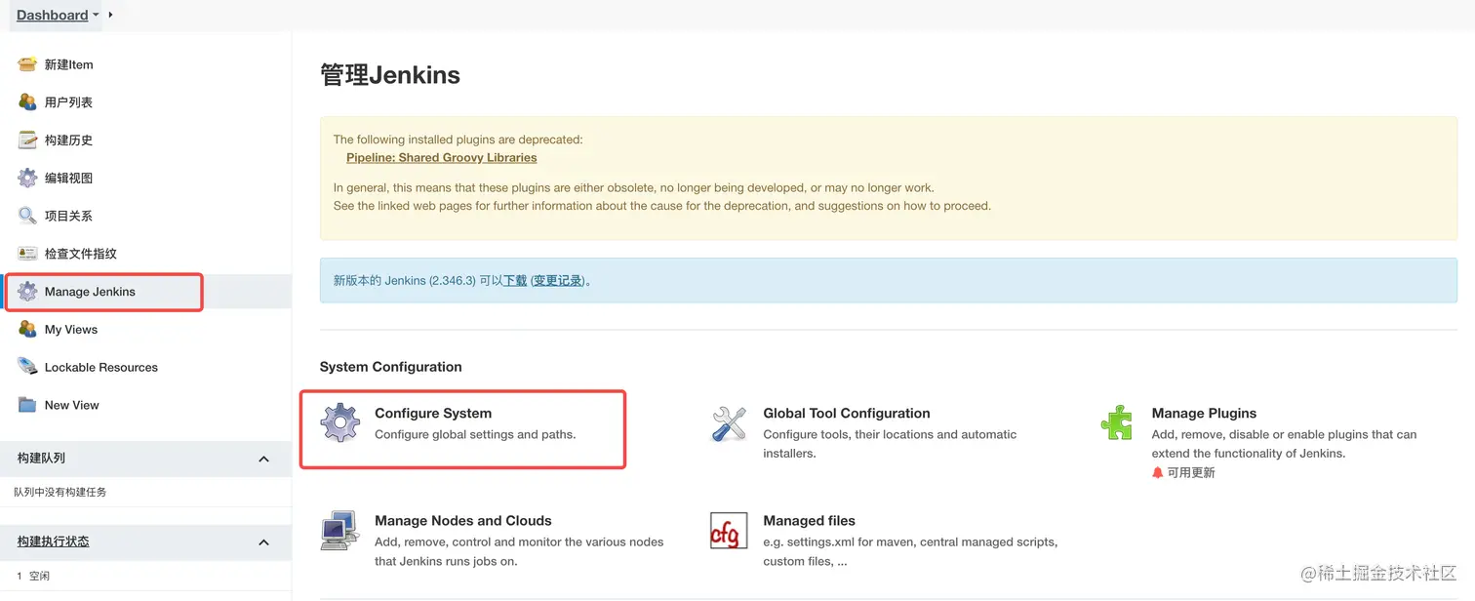Open 检查文件指纹 page

tap(81, 254)
